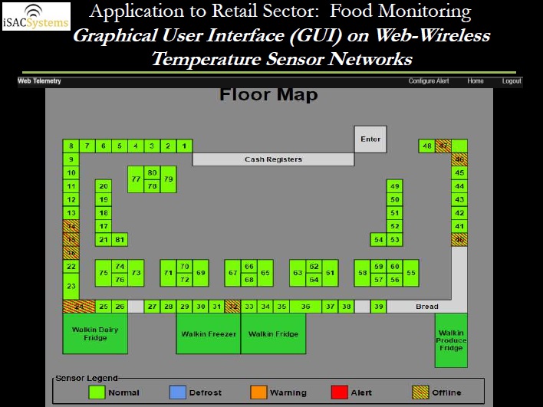
Task: Open the Configure Alert menu item
Action: (x=428, y=81)
